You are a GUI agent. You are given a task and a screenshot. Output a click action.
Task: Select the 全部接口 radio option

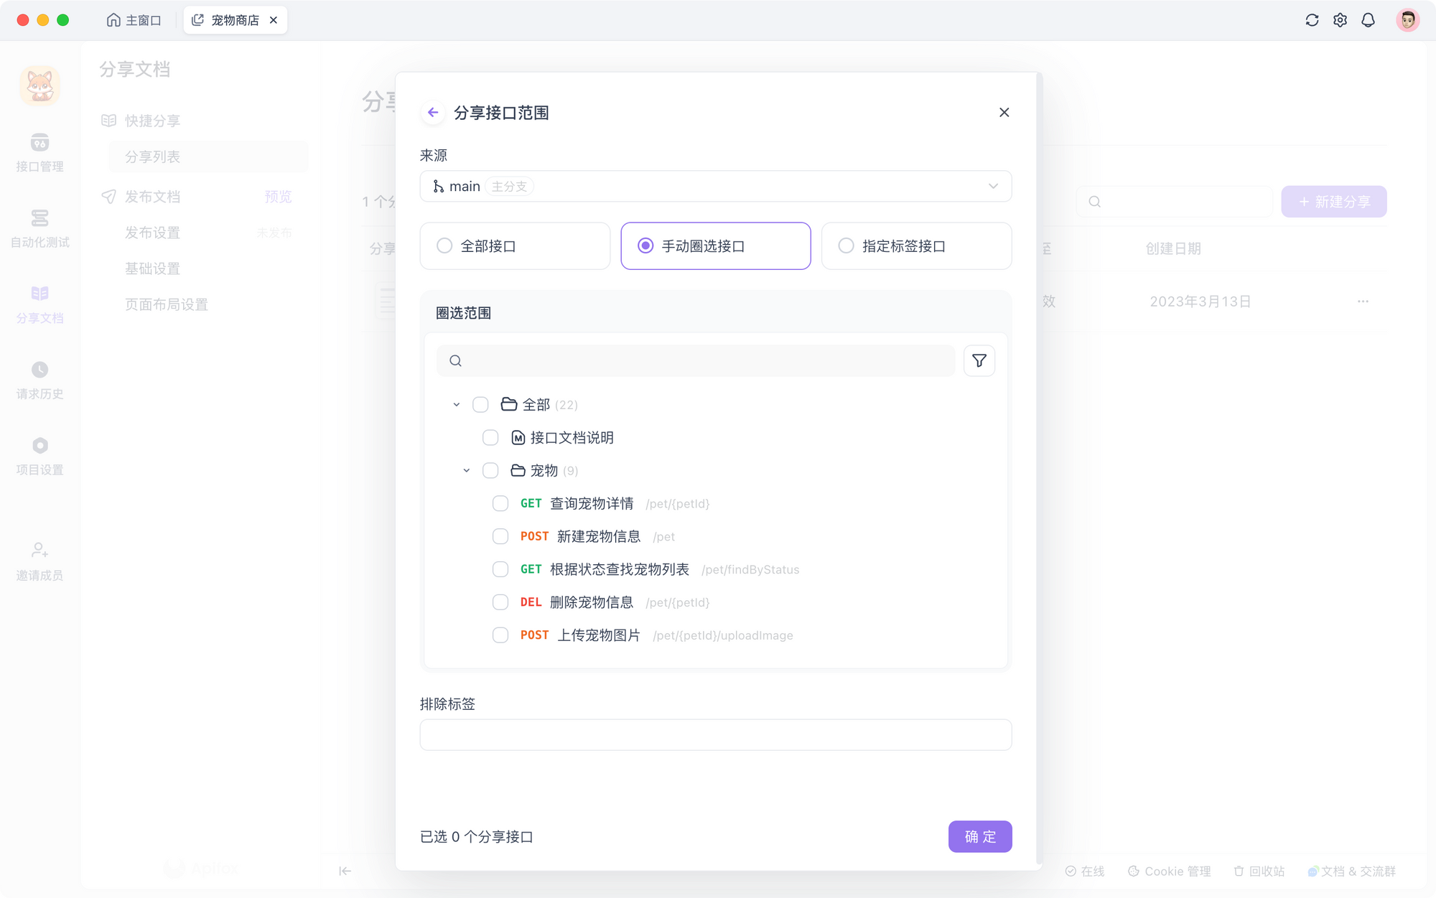tap(515, 245)
